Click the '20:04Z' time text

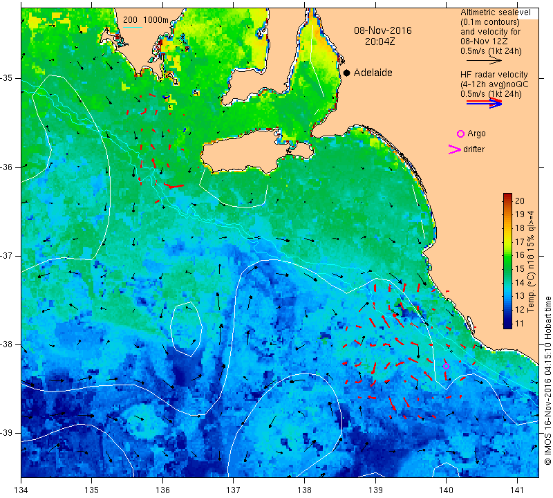379,41
